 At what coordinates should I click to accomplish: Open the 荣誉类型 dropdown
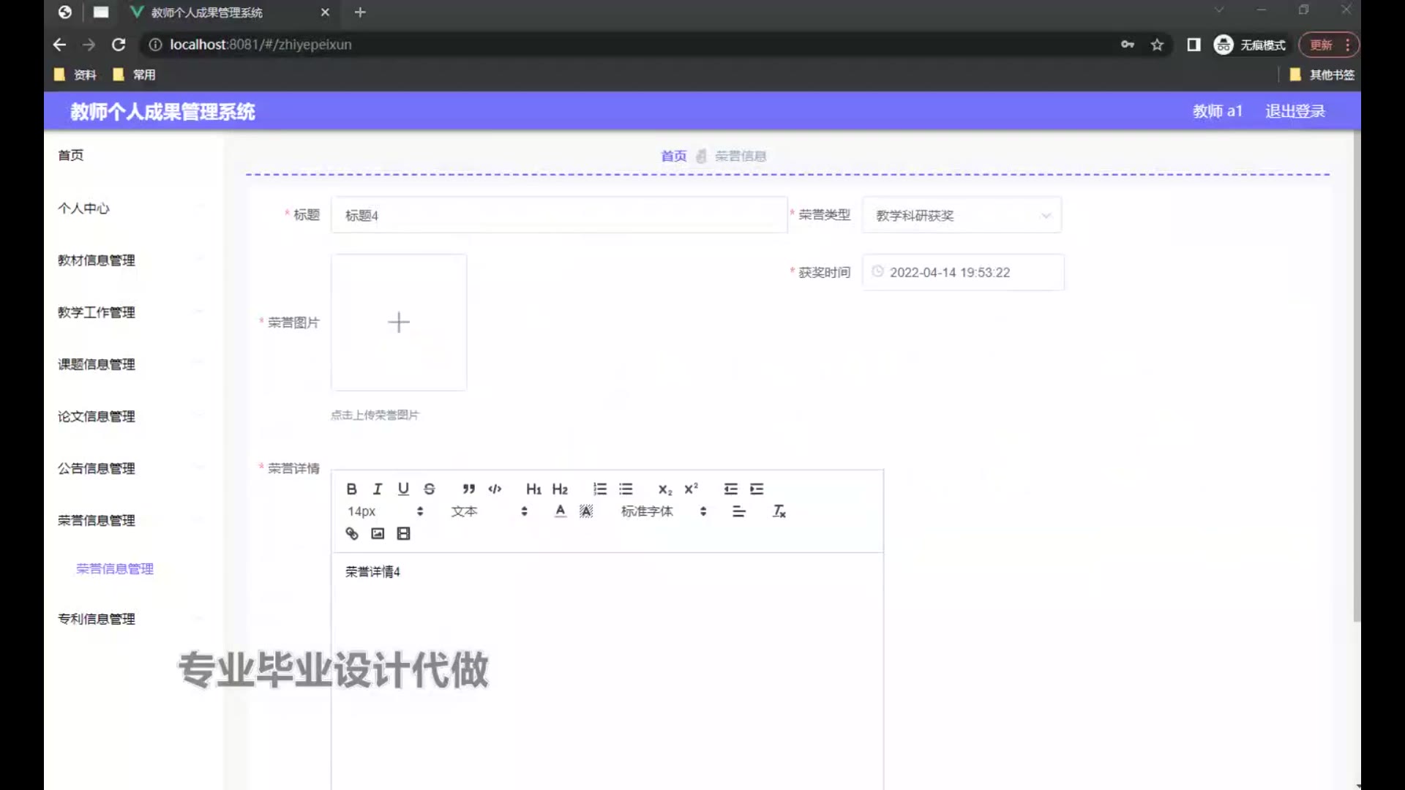[x=961, y=215]
